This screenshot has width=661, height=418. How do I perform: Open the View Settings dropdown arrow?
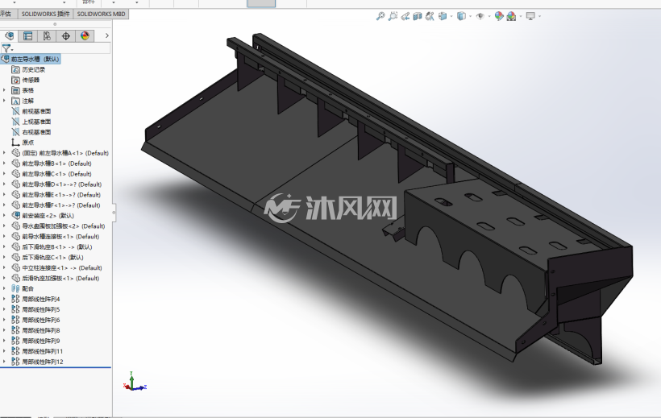[x=539, y=16]
